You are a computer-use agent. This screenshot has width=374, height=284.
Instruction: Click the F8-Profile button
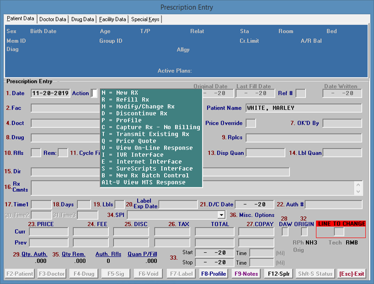click(214, 274)
